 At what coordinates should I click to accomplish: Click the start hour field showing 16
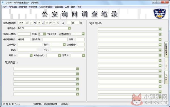[47, 23]
